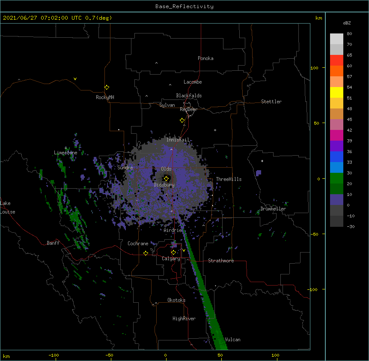The image size is (369, 361).
Task: Click the Blackfalds city label
Action: (189, 96)
